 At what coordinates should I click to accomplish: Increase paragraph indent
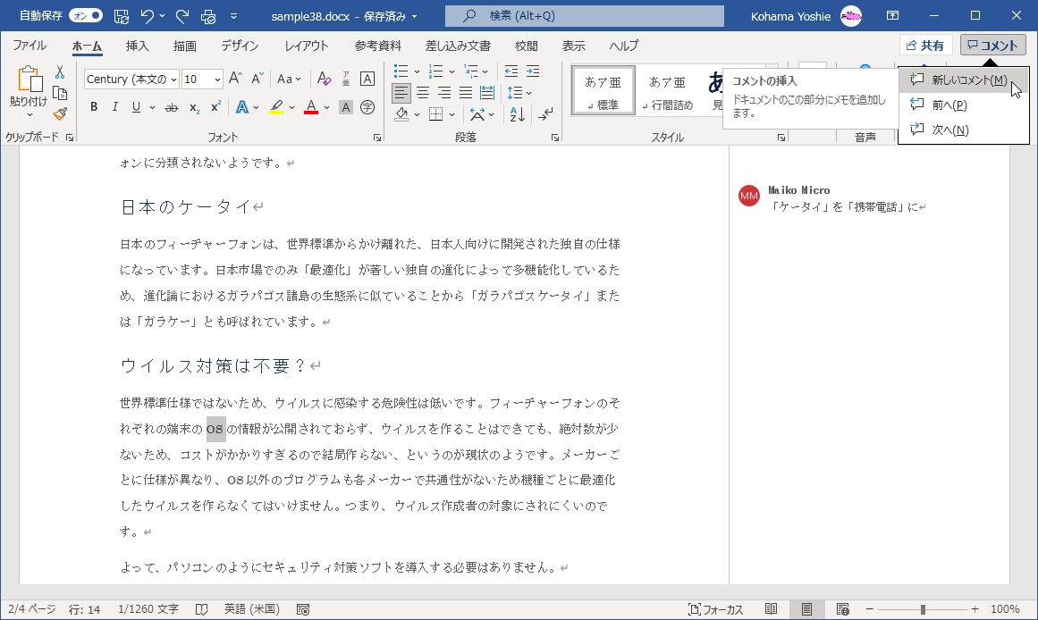(x=533, y=71)
